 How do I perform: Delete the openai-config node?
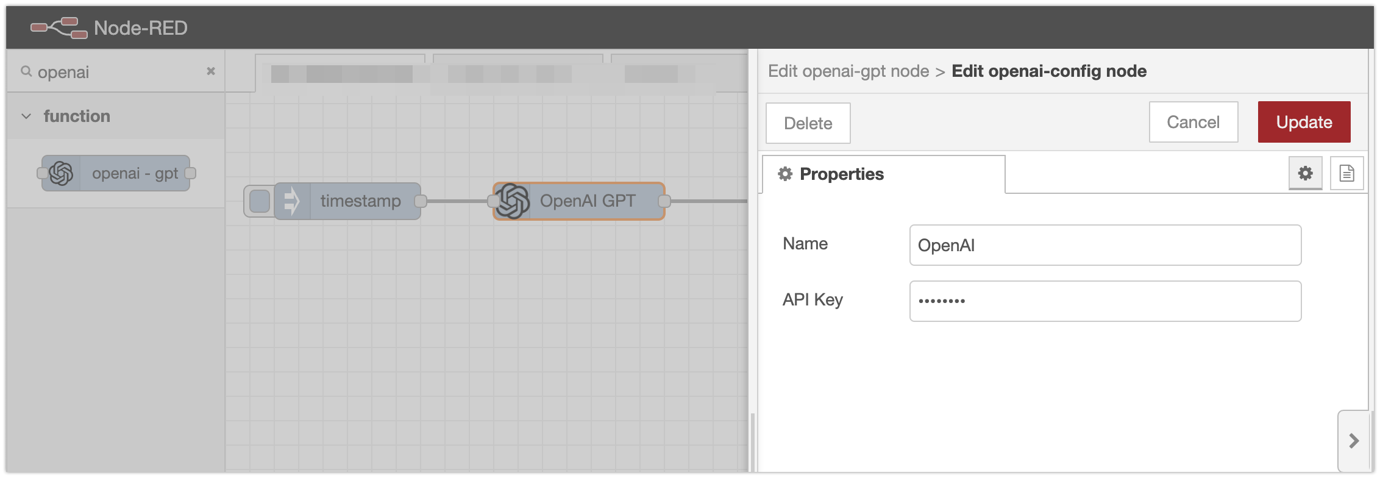click(808, 123)
